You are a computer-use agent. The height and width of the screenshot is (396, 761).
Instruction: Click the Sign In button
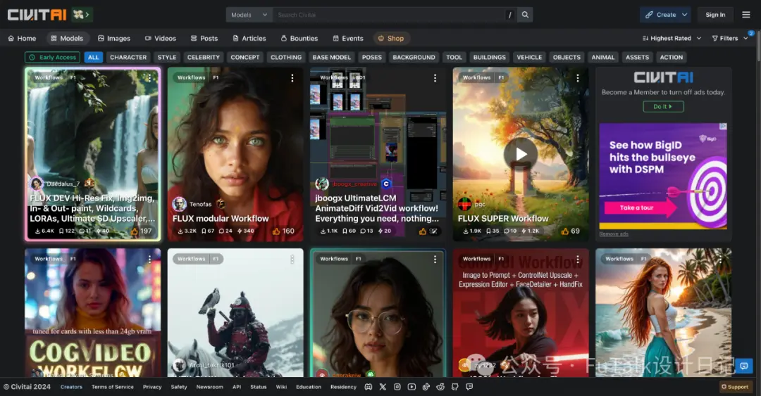click(x=715, y=15)
